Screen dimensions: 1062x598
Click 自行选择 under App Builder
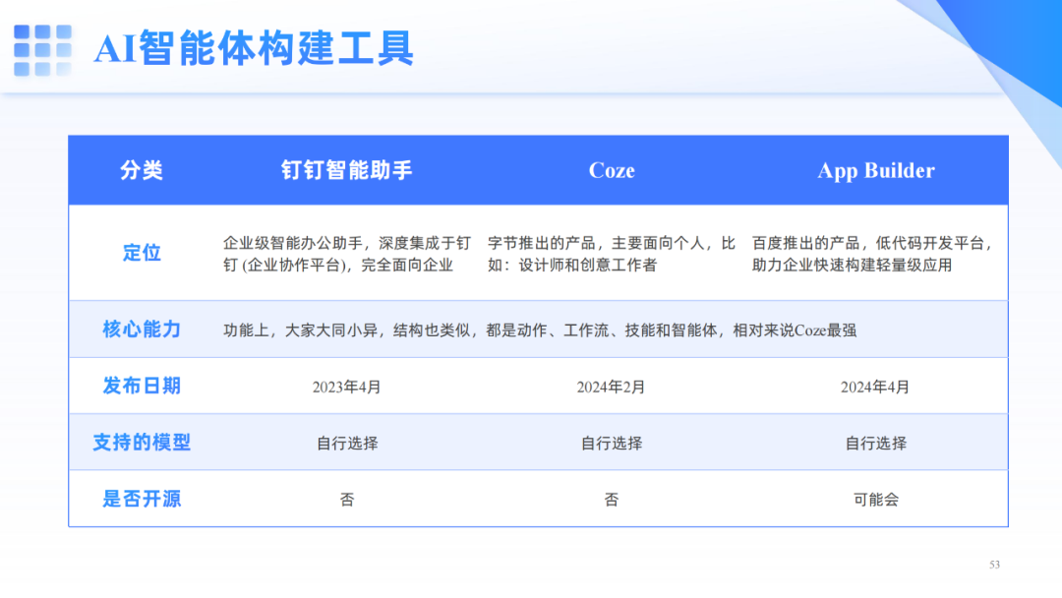click(875, 443)
